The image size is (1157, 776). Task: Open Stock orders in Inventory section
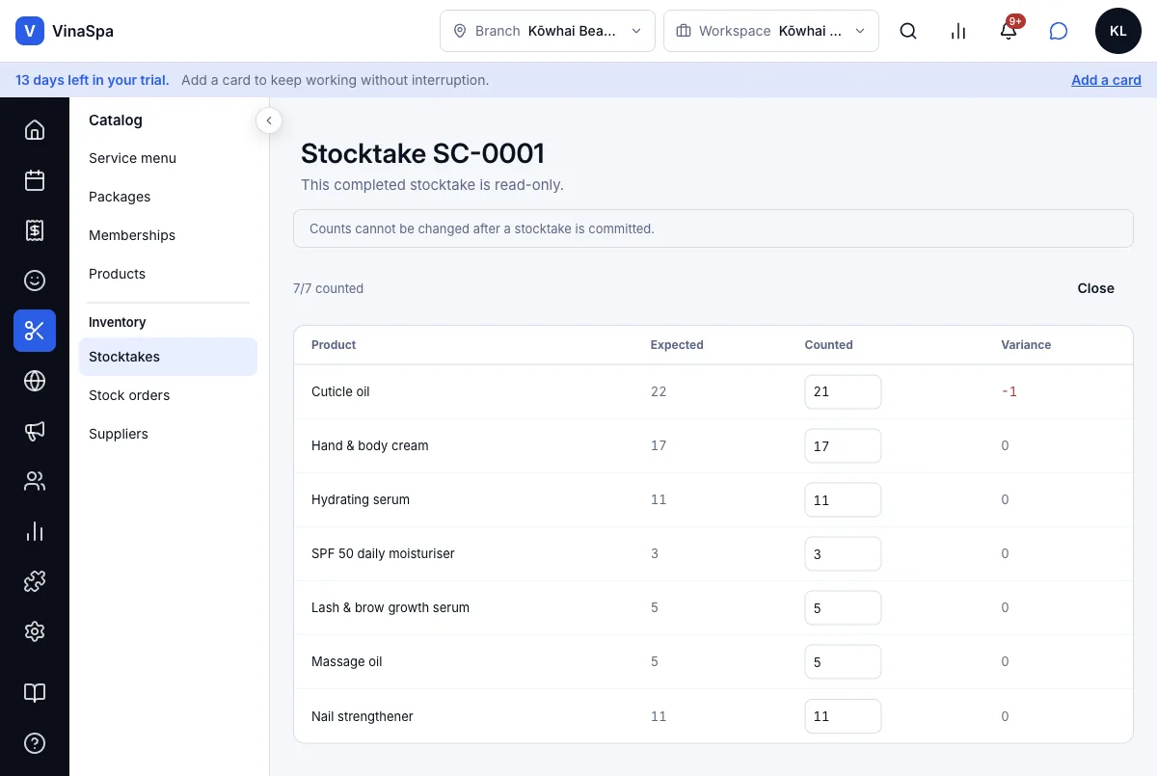point(168,395)
